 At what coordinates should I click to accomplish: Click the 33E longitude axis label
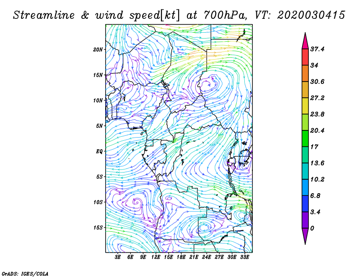click(x=244, y=257)
